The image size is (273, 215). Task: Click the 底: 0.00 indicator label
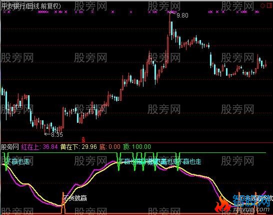tap(109, 147)
